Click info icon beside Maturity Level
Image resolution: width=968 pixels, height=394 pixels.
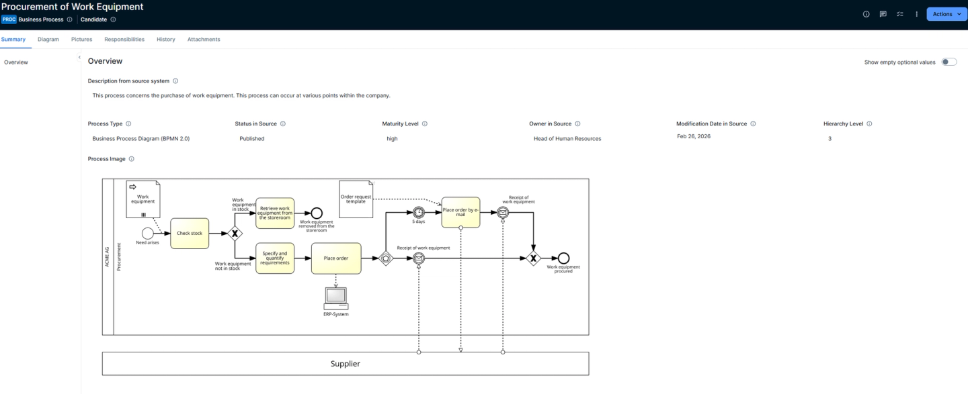[425, 124]
